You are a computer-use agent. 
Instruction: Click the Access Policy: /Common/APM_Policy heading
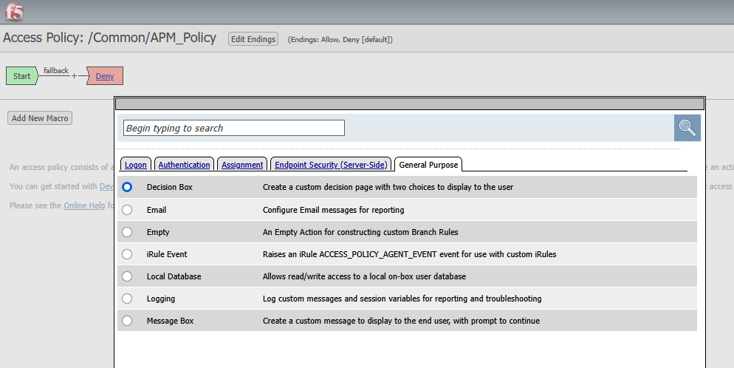[109, 38]
